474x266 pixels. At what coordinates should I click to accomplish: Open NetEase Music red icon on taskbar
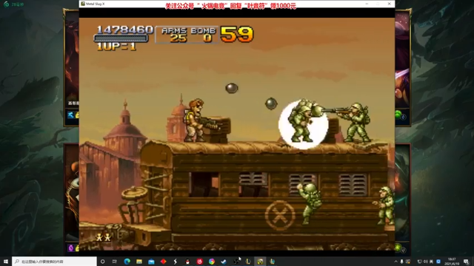pyautogui.click(x=199, y=262)
